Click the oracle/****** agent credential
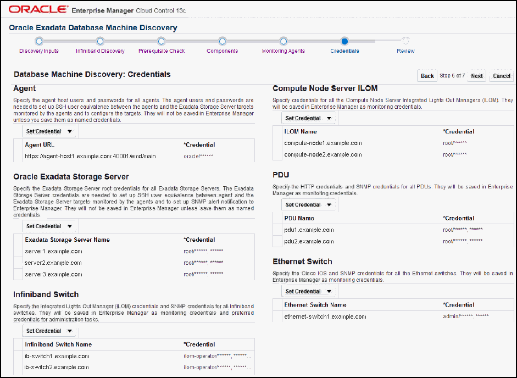 198,157
